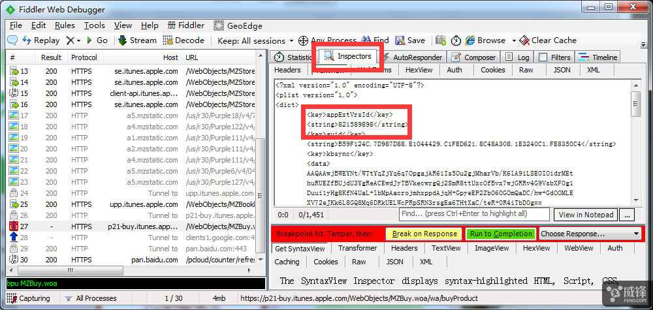The width and height of the screenshot is (653, 310).
Task: Click the camera screenshot icon
Action: point(441,40)
